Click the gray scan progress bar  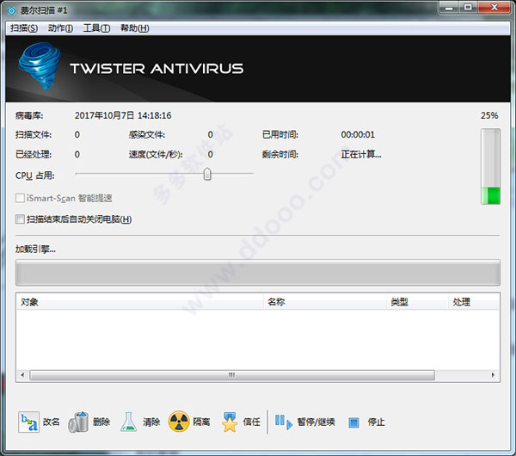[x=258, y=273]
